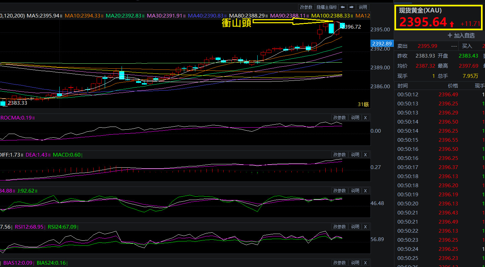Open 改参数 for the RSI panel
This screenshot has width=485, height=267.
click(x=339, y=227)
